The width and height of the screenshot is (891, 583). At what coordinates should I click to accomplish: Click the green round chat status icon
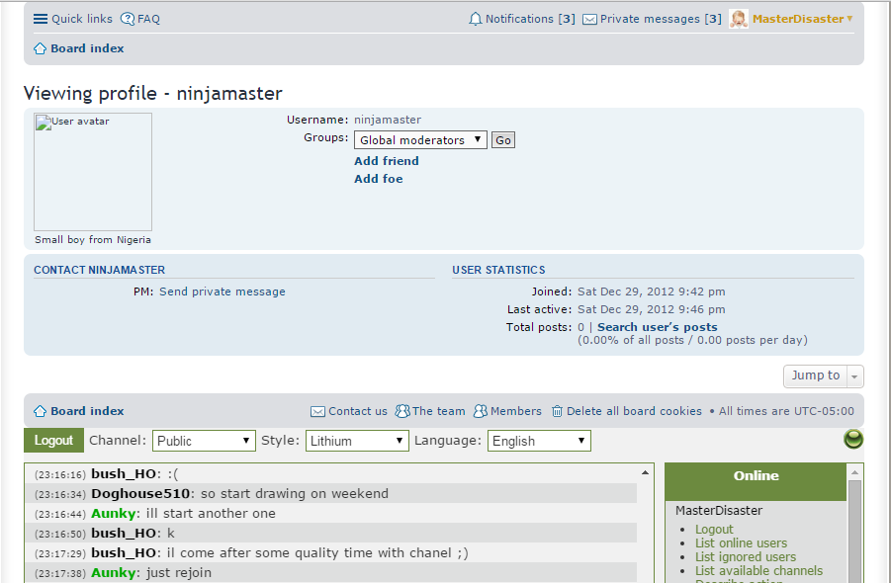coord(853,439)
